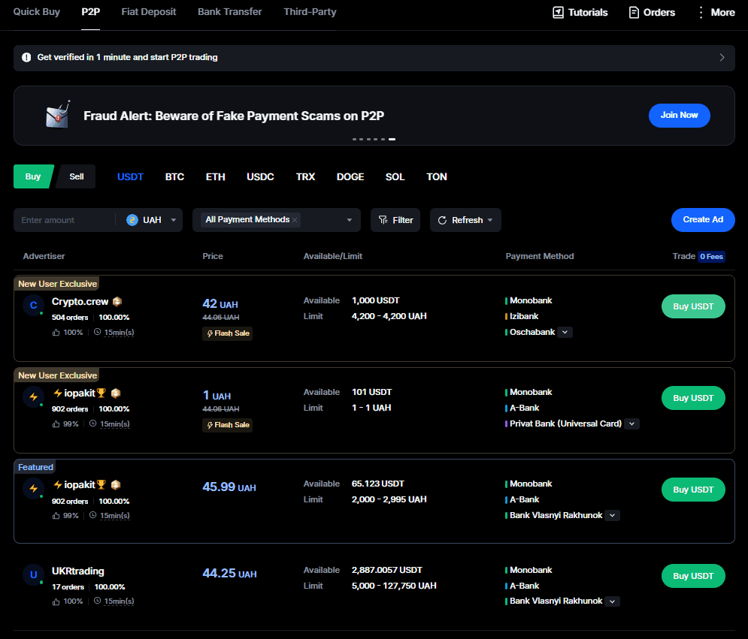
Task: Select the TON coin tab
Action: [x=437, y=176]
